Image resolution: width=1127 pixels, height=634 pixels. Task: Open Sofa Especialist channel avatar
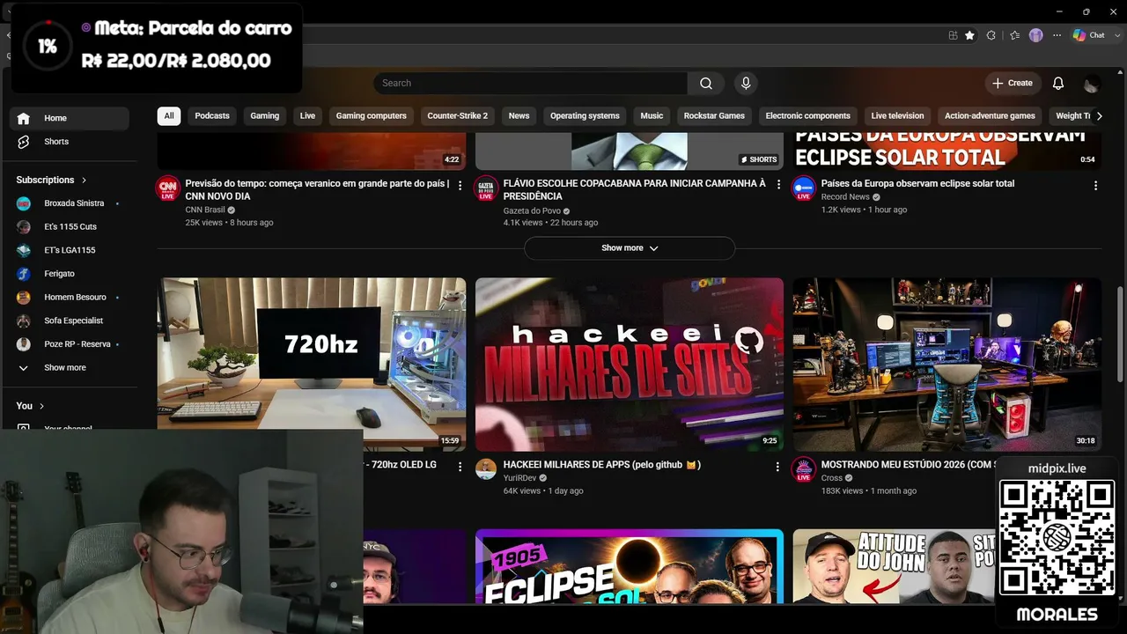(24, 321)
